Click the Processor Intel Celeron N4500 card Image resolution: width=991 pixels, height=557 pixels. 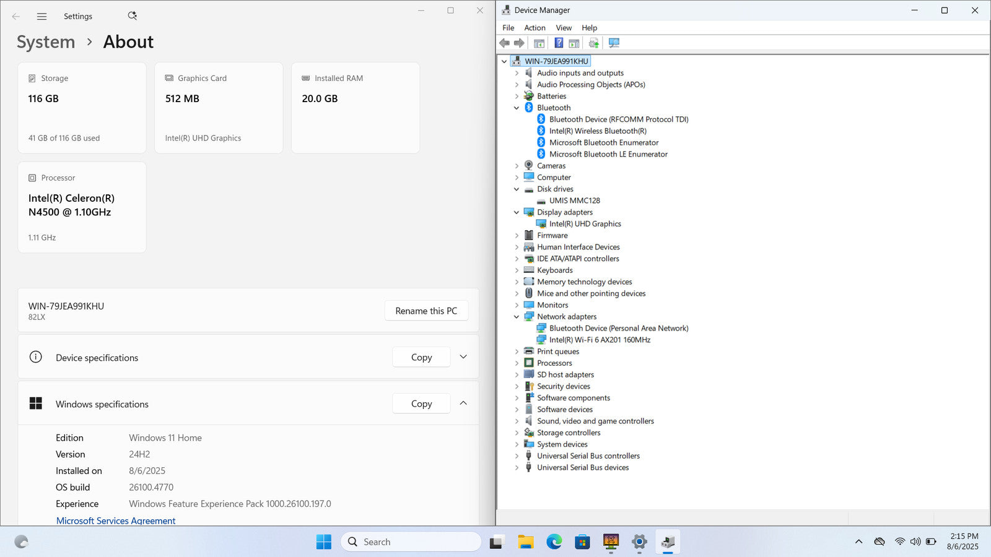pos(82,207)
